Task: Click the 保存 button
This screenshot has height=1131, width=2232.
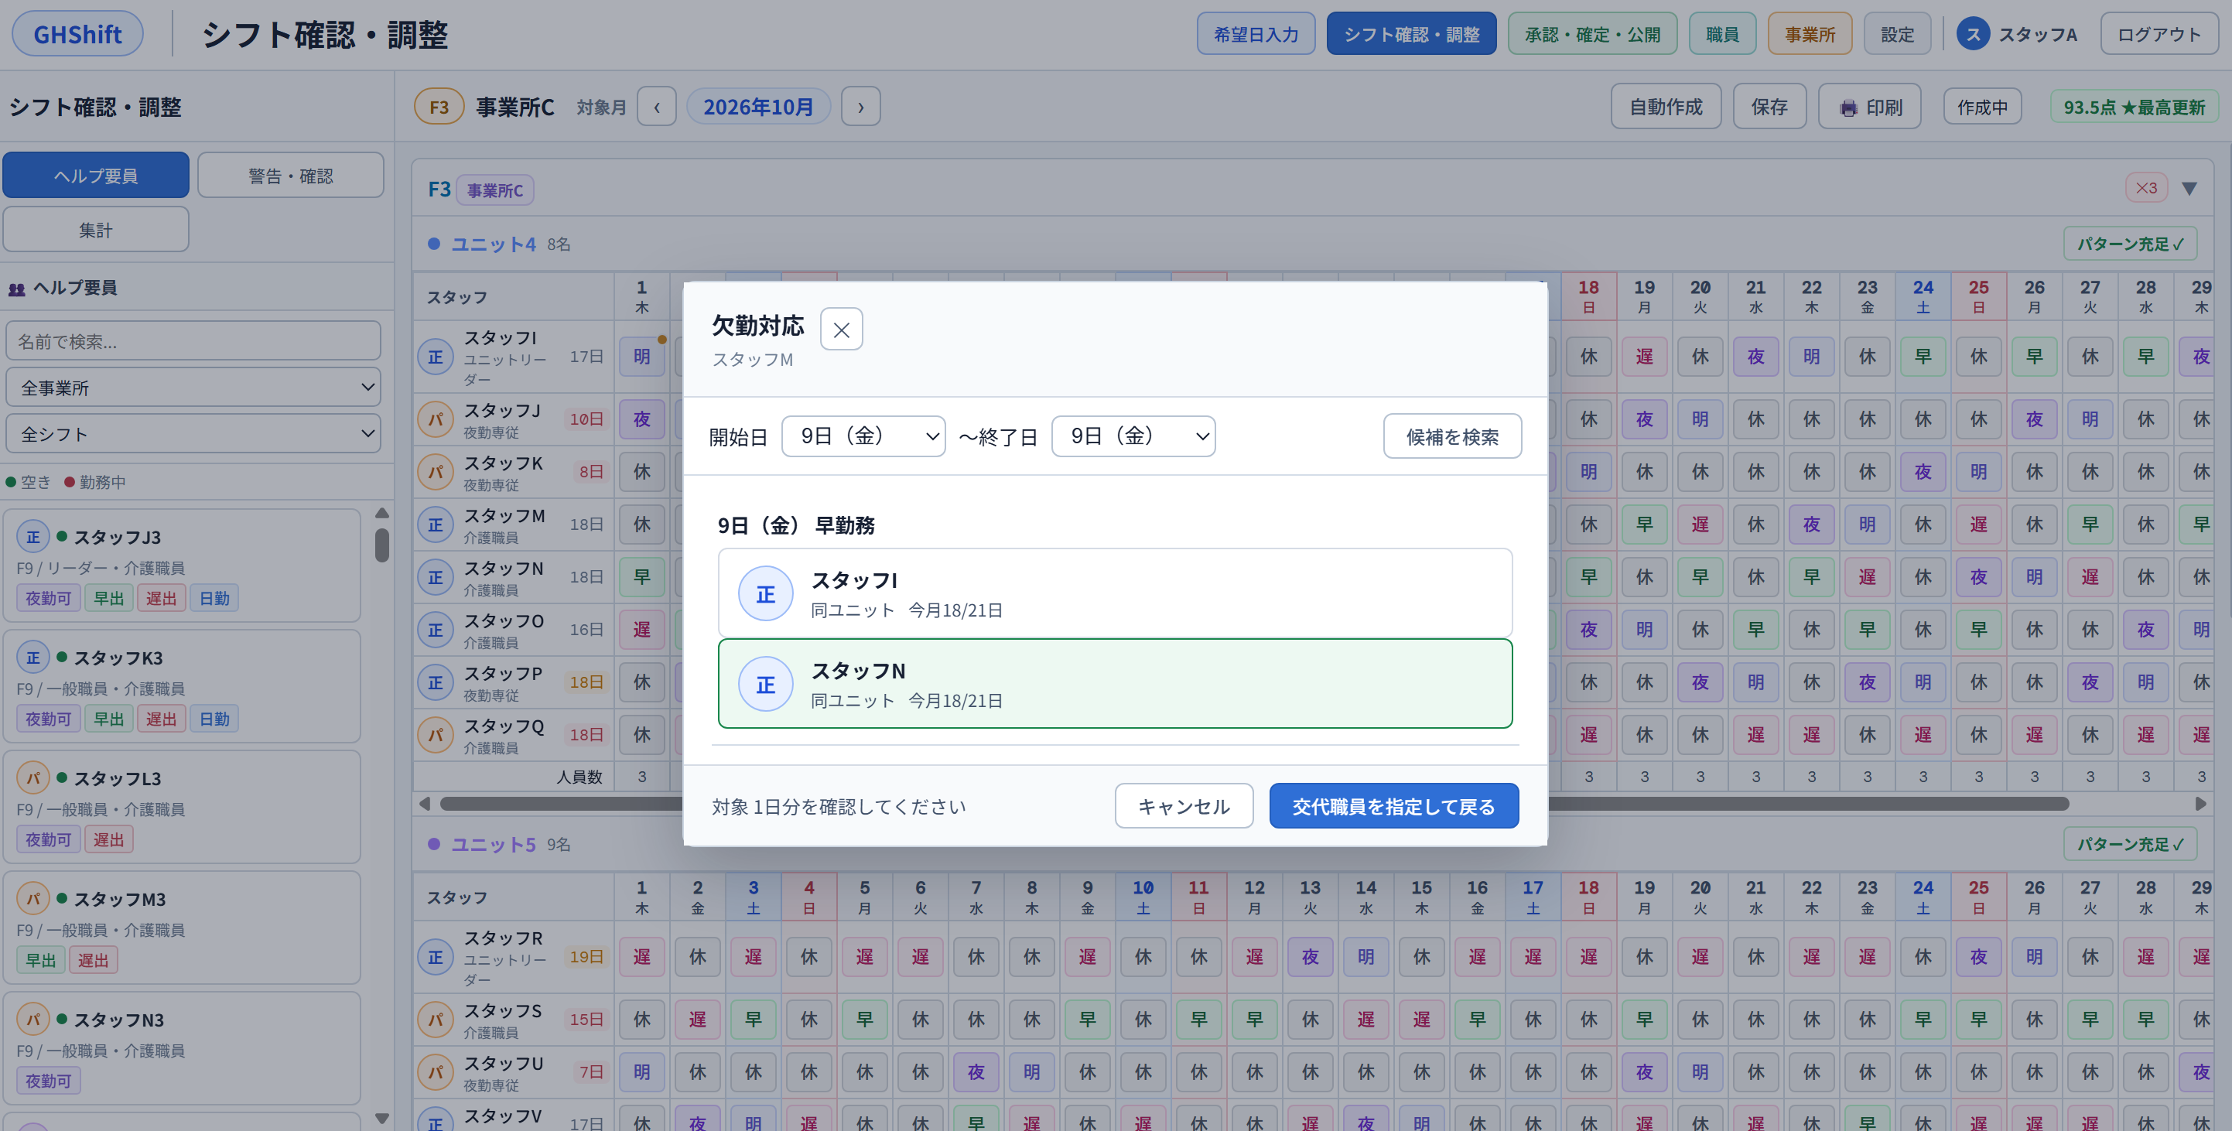Action: click(1769, 107)
